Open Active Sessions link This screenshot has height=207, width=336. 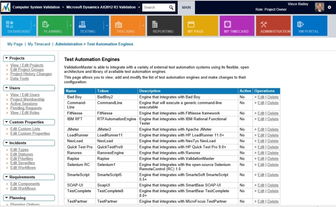pyautogui.click(x=24, y=103)
